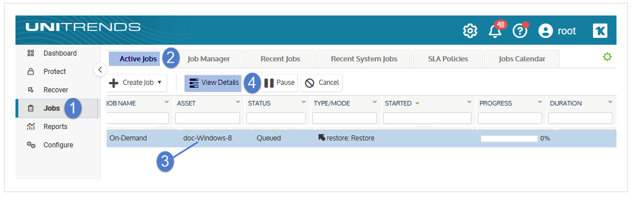
Task: Click the Progress filter field
Action: 510,118
